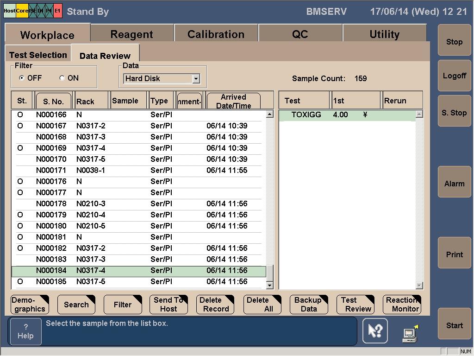Viewport: 474px width, 356px height.
Task: Click the highlighted N000184 sample row
Action: click(139, 271)
